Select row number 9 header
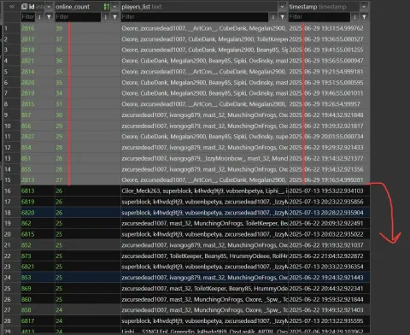 [11, 115]
